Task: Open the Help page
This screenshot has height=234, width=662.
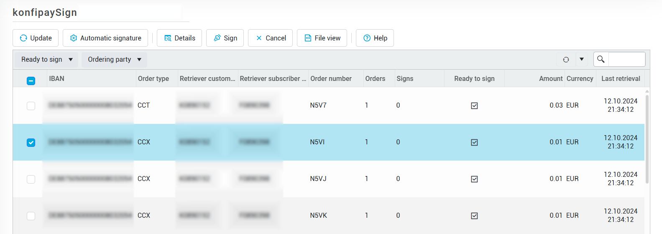Action: (x=375, y=38)
